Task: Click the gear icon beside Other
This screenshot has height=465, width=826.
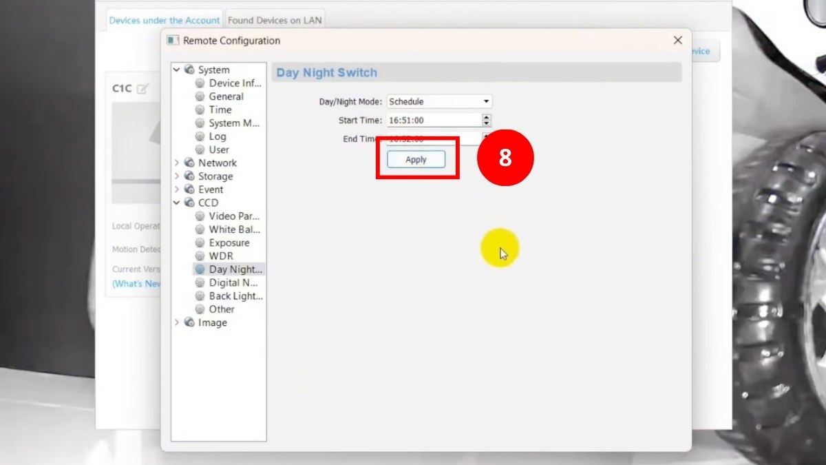Action: pos(200,309)
